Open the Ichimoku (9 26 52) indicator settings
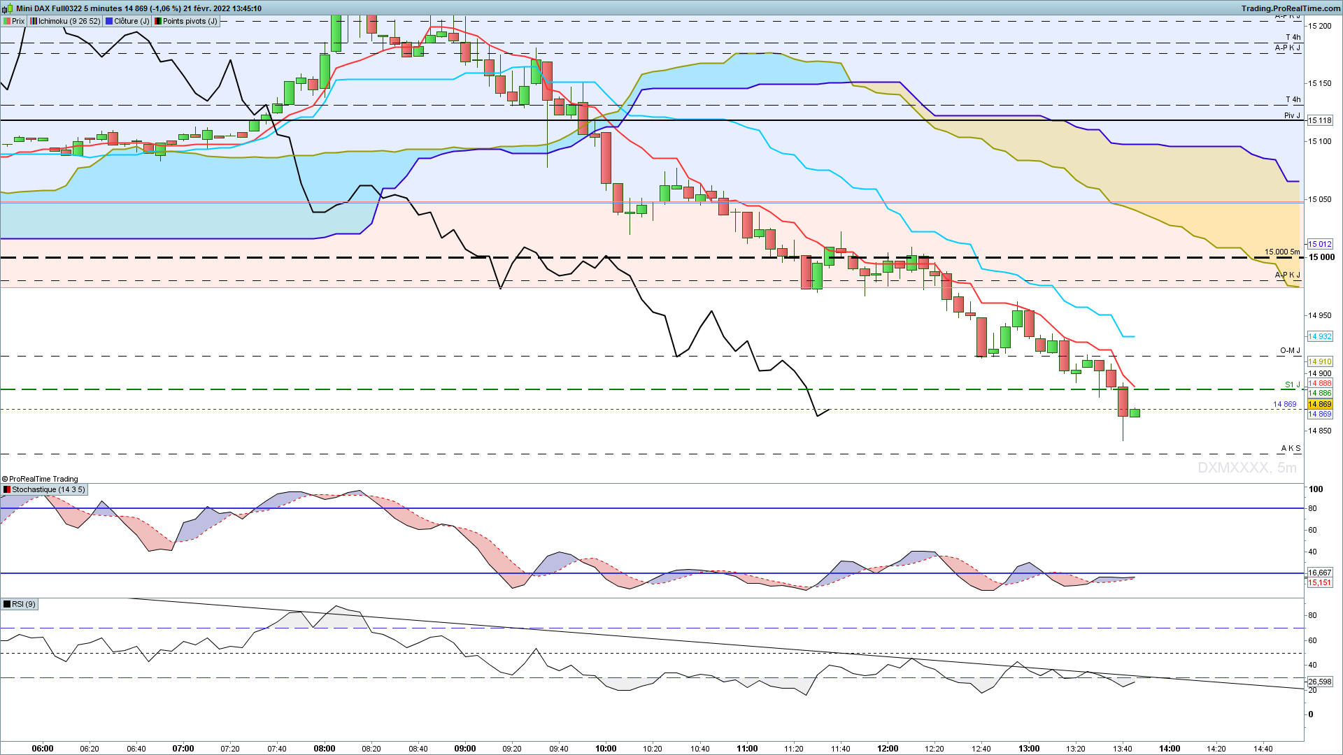Screen dimensions: 1343x755 [x=65, y=21]
